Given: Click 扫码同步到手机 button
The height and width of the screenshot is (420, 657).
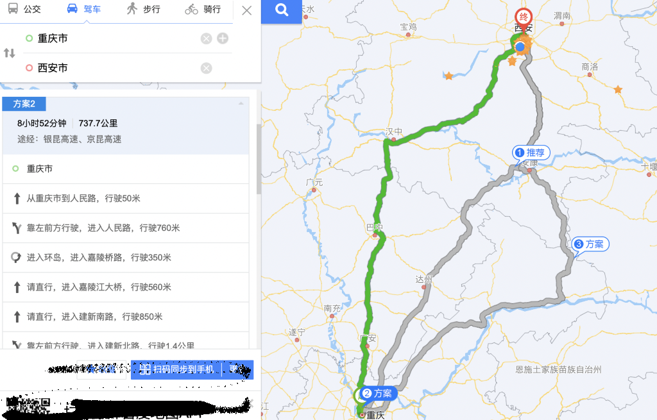Looking at the screenshot, I should coord(176,369).
